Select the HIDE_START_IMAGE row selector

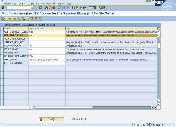click(x=2, y=35)
